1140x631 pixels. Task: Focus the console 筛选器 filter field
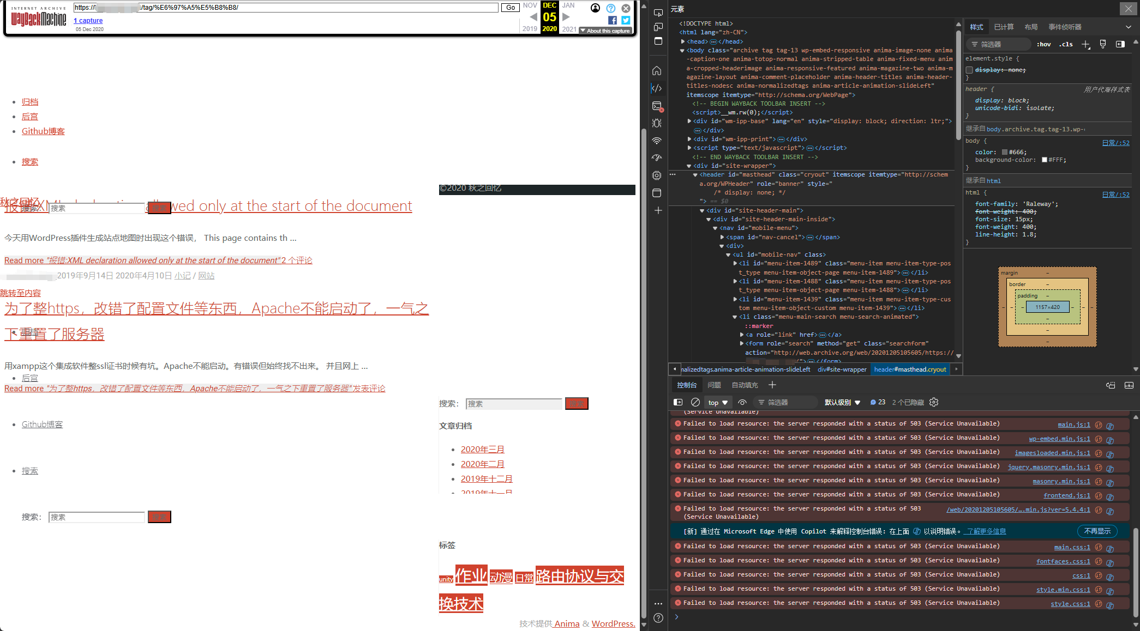click(x=785, y=402)
